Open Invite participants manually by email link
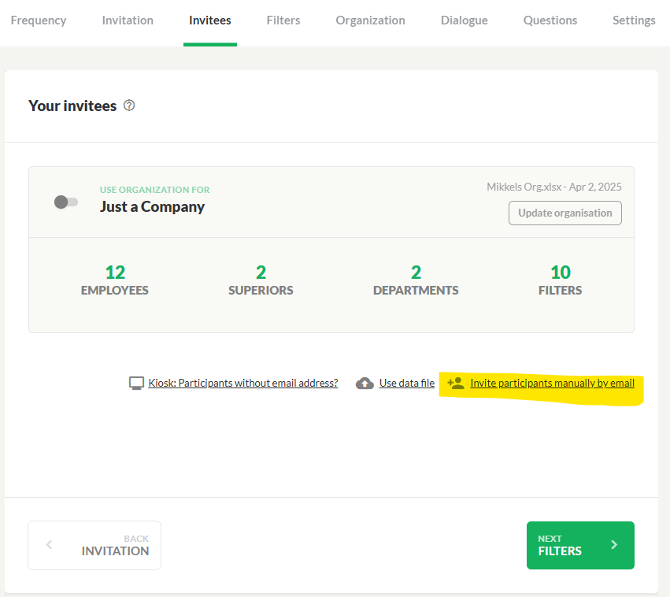The height and width of the screenshot is (597, 670). click(x=552, y=383)
